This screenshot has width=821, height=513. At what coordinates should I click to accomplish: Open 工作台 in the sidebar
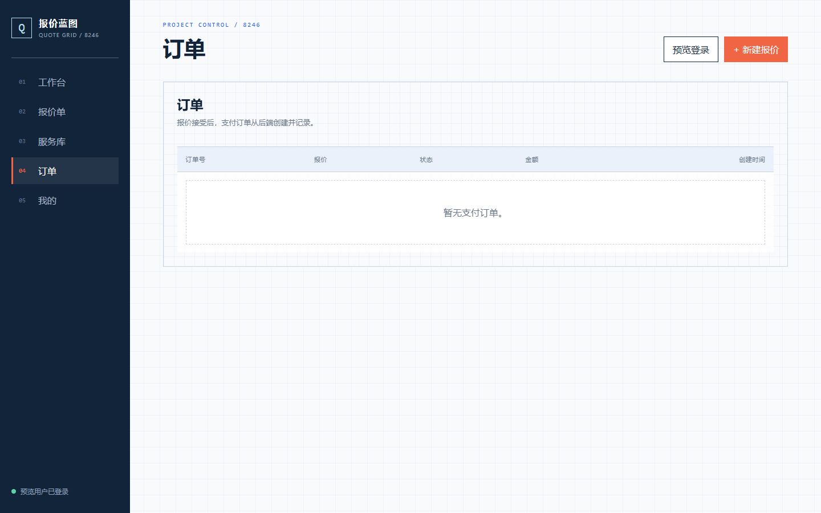tap(65, 82)
